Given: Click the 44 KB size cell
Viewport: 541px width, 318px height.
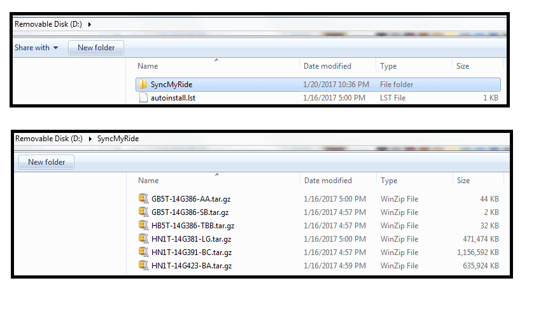Looking at the screenshot, I should click(489, 199).
